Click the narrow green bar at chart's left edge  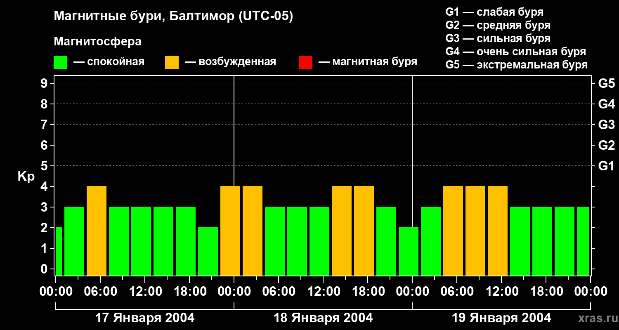pos(59,251)
